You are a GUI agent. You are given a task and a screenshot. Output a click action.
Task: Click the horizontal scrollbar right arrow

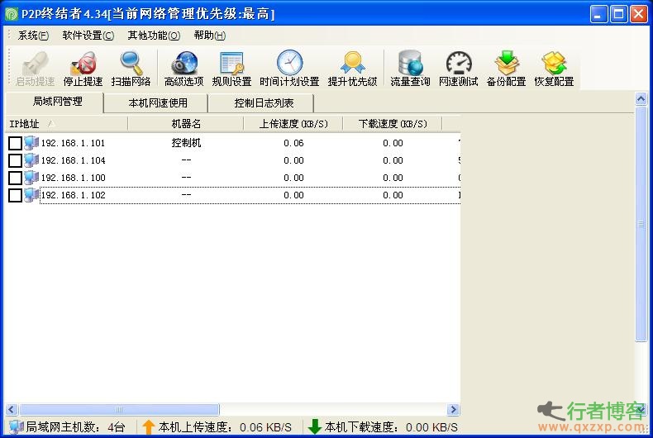click(453, 410)
